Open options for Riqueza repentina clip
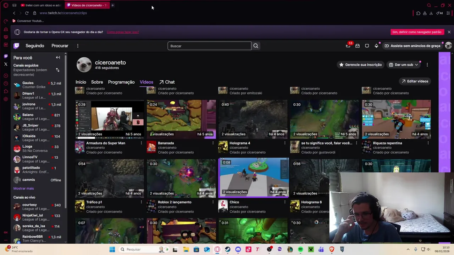Screen dimensions: 454x255 [x=428, y=143]
